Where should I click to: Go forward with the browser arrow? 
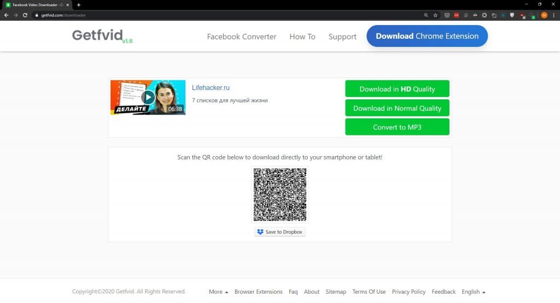pos(15,15)
